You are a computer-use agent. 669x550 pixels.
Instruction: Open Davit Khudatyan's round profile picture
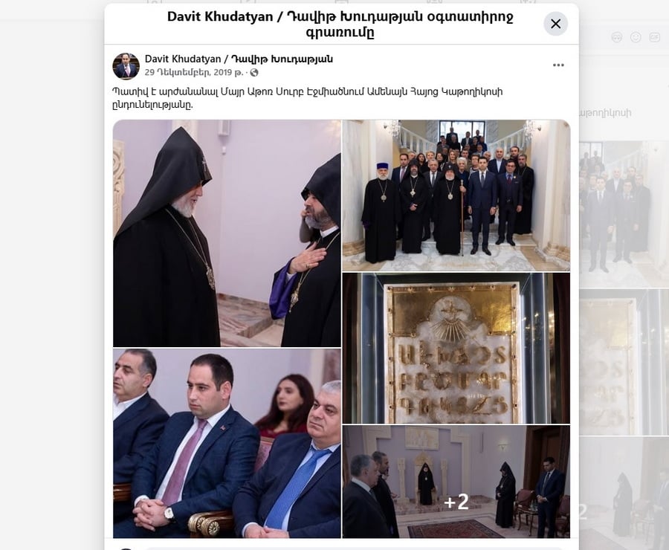tap(126, 66)
